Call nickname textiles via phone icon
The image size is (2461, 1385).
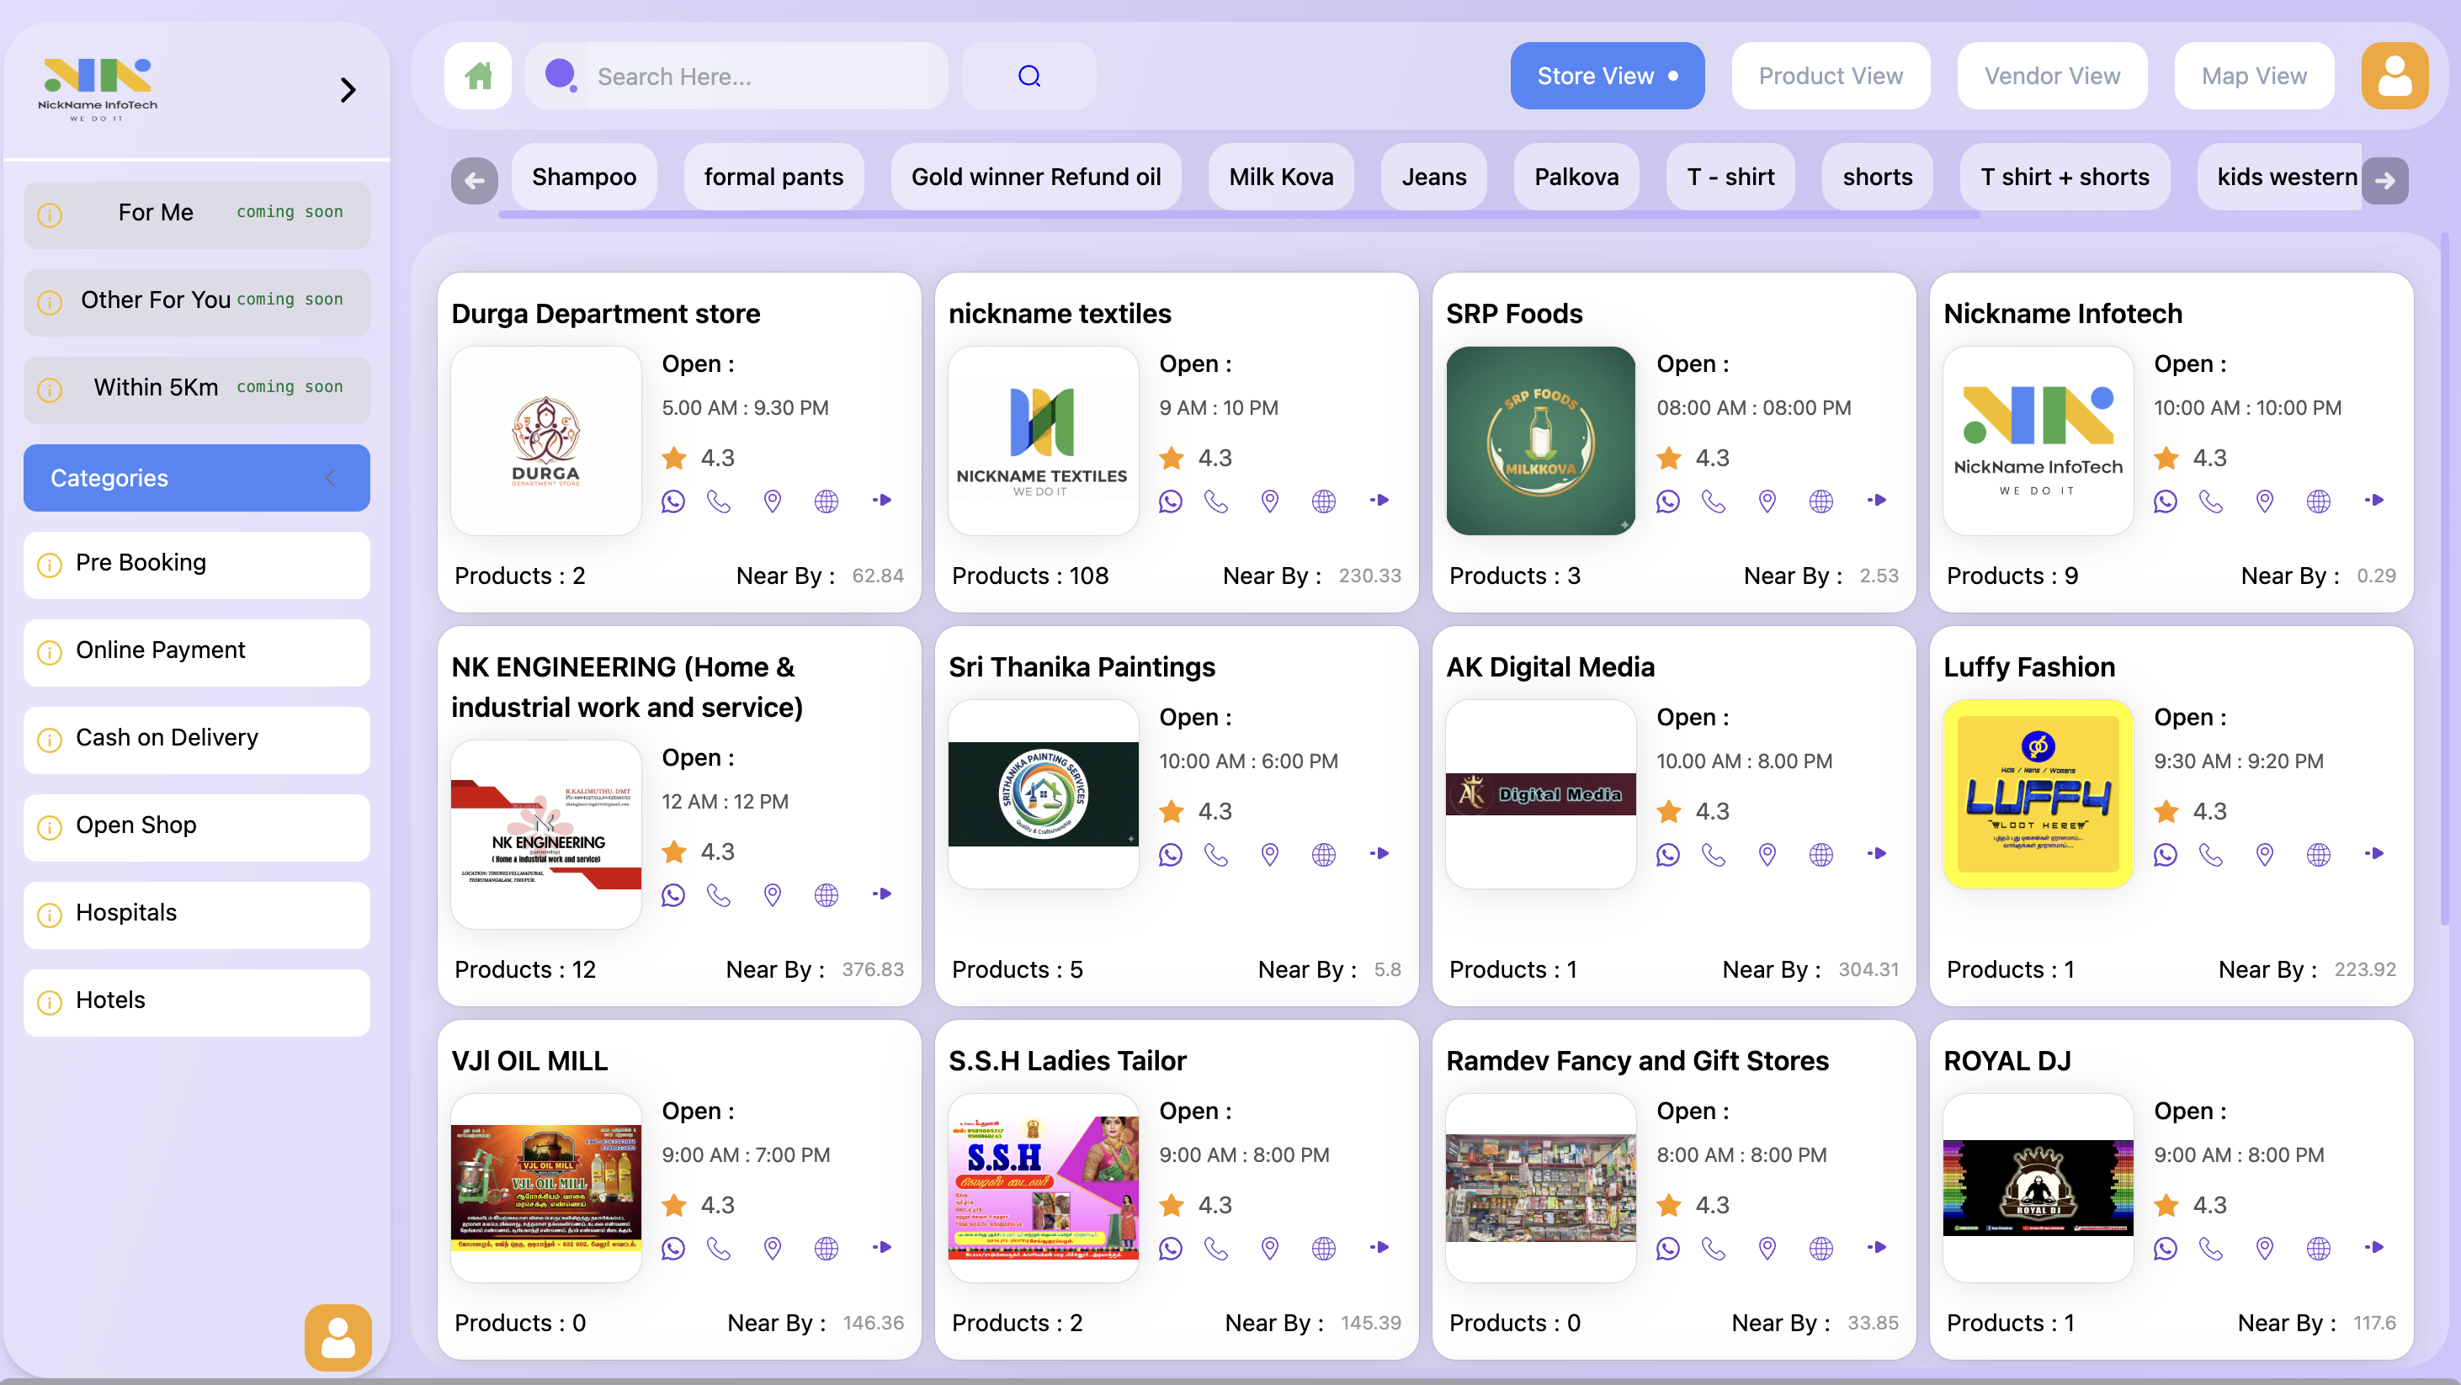click(1215, 501)
